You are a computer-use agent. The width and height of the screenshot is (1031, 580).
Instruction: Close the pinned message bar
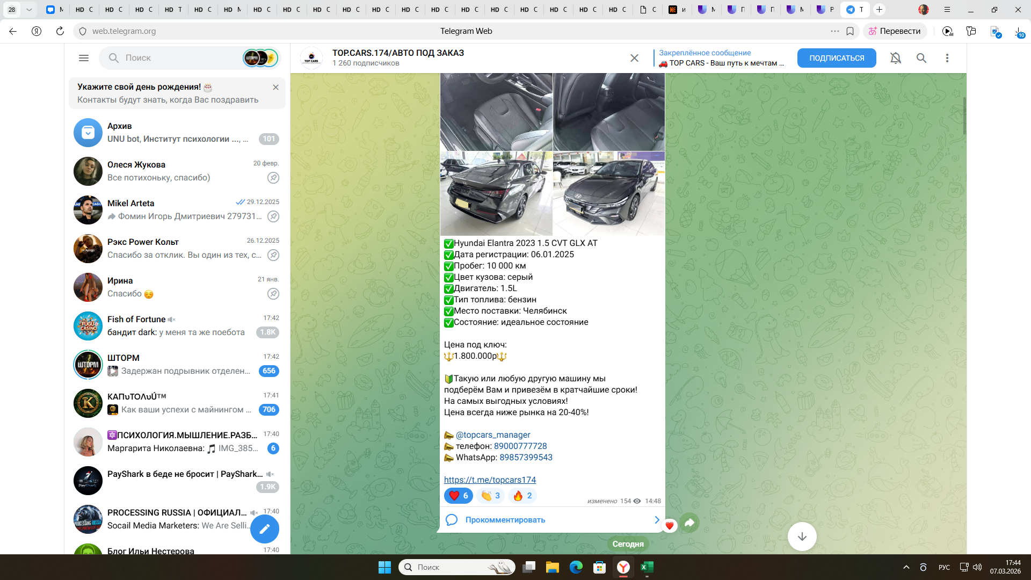click(634, 58)
